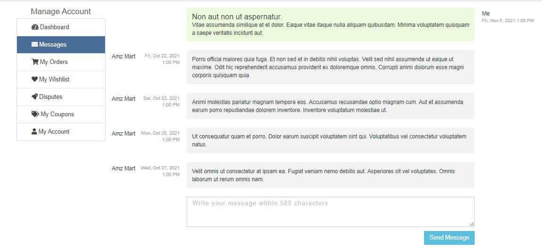Viewport: 542px width, 249px height.
Task: Click the My Orders shopping cart icon
Action: (35, 62)
